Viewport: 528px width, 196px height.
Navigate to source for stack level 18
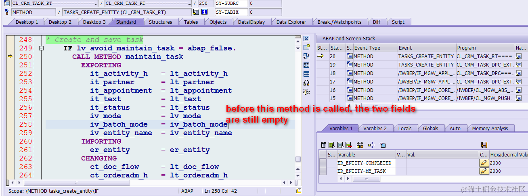[519, 73]
